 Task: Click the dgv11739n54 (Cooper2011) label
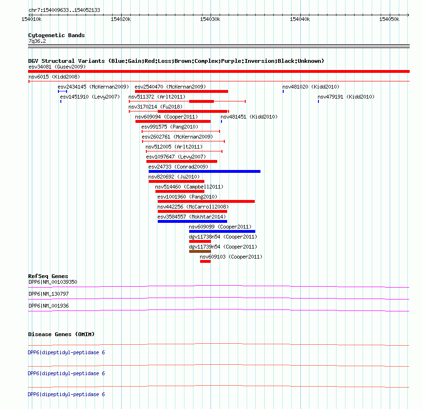(223, 247)
